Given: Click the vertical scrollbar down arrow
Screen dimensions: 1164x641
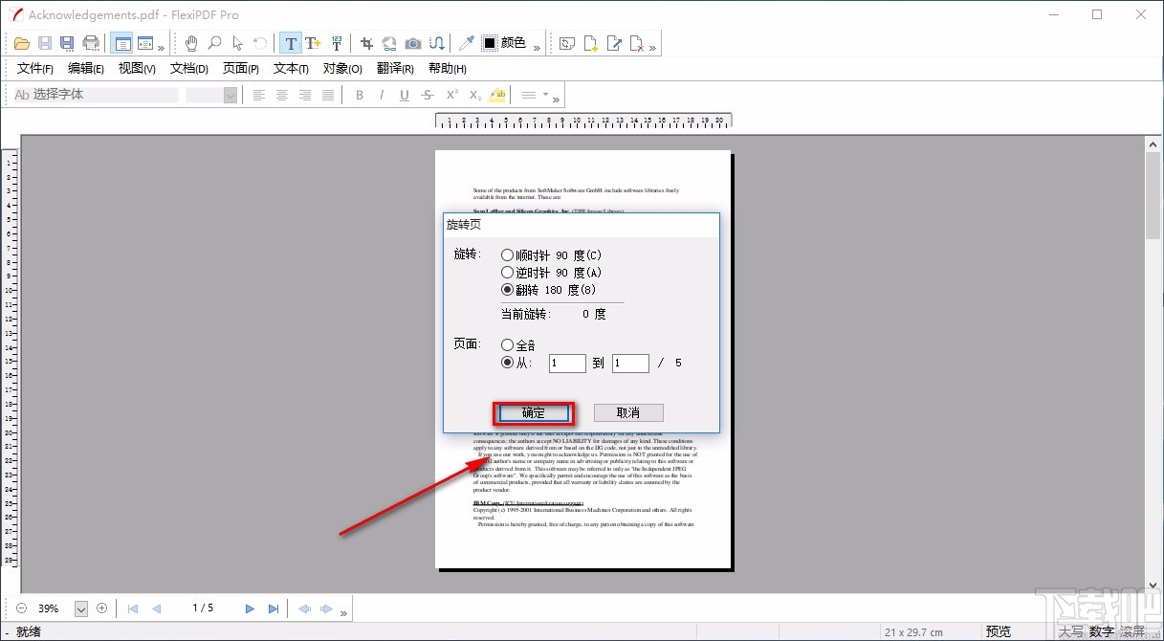Looking at the screenshot, I should [1153, 585].
